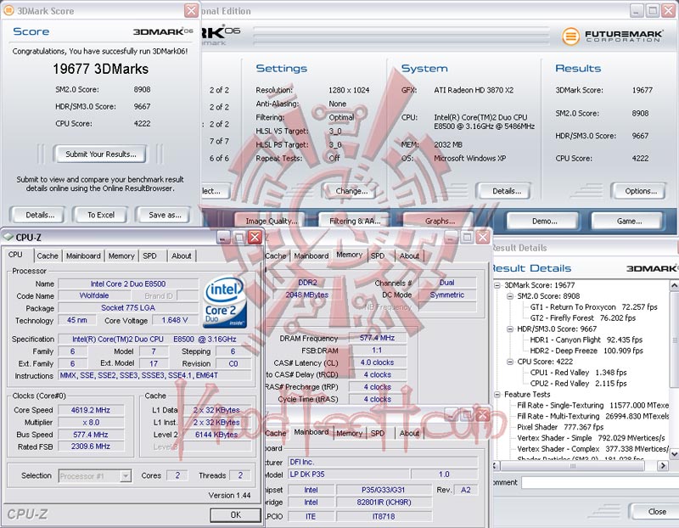Collapse the CPU Score: 4222 node
The height and width of the screenshot is (528, 679).
click(510, 362)
